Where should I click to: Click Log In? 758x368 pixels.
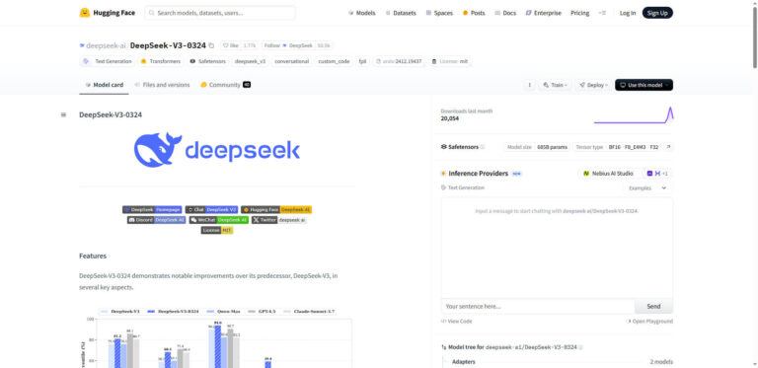click(628, 13)
